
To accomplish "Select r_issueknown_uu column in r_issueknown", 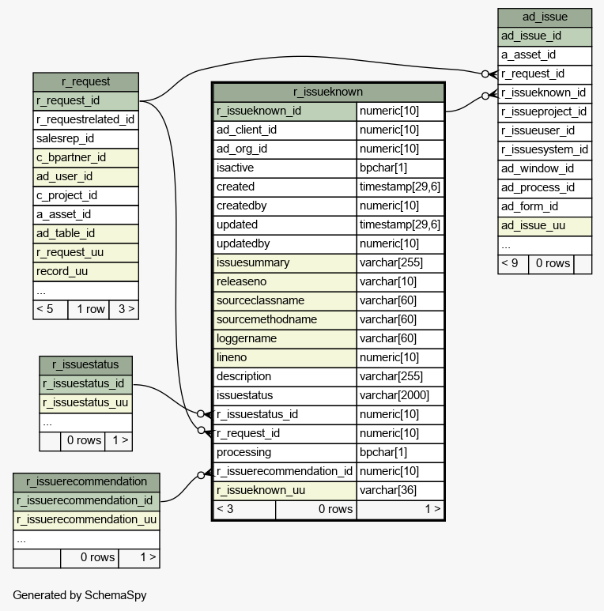I will (x=285, y=491).
